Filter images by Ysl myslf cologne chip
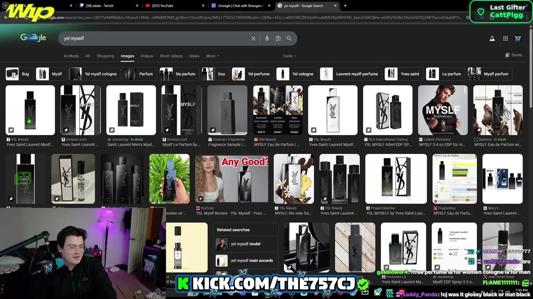This screenshot has height=299, width=533. 95,74
